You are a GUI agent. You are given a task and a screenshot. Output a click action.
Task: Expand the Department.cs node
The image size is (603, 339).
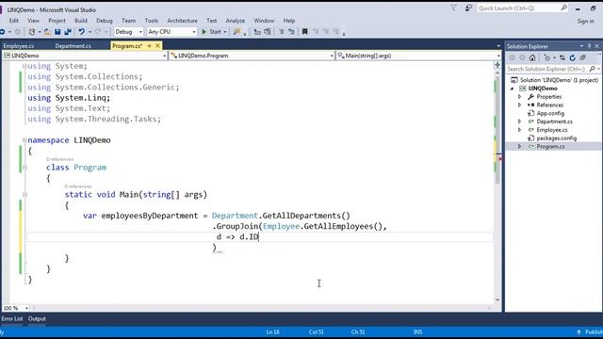tap(519, 121)
